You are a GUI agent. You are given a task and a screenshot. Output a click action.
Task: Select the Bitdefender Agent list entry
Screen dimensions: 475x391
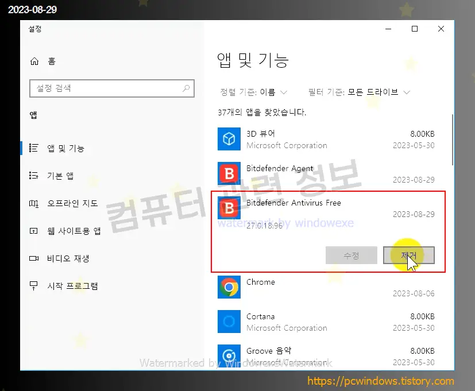[x=326, y=173]
